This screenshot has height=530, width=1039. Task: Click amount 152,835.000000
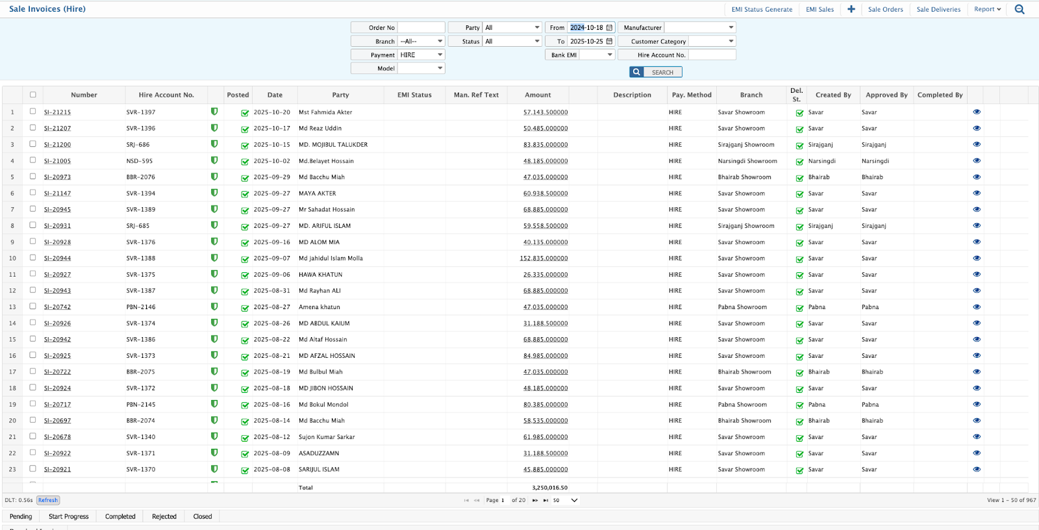point(544,258)
